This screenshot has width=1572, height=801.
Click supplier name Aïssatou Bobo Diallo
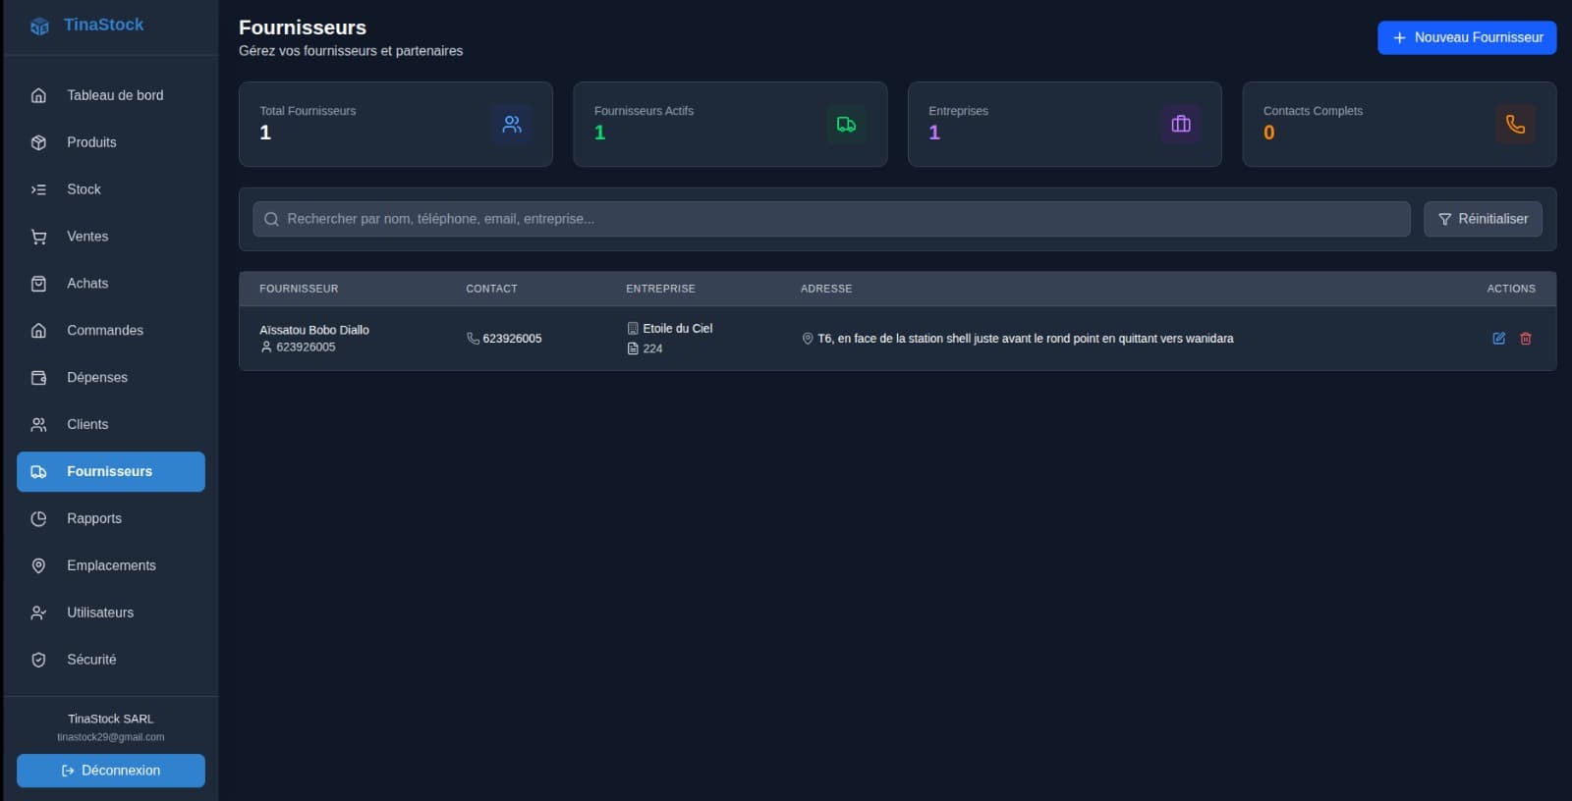point(314,330)
